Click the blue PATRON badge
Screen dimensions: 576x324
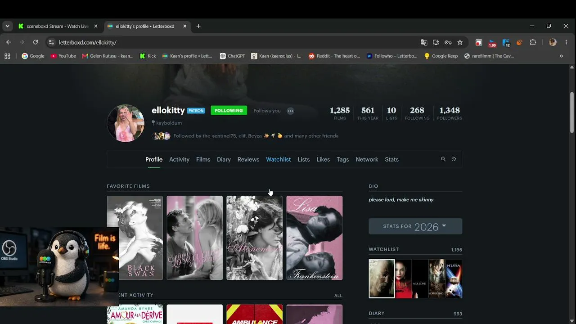(x=196, y=111)
